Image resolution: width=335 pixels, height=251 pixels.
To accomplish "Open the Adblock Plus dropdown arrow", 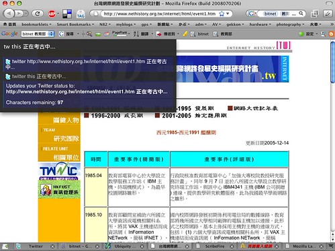I will click(x=58, y=14).
